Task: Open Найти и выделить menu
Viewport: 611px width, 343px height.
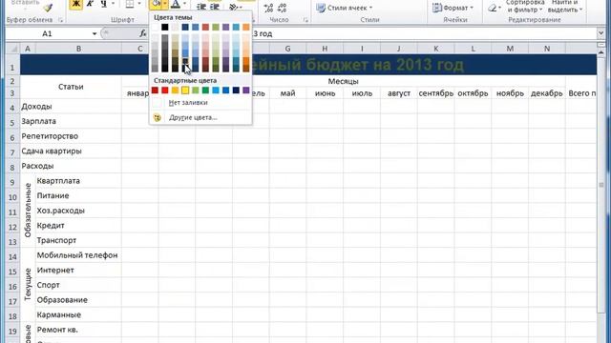Action: click(564, 7)
